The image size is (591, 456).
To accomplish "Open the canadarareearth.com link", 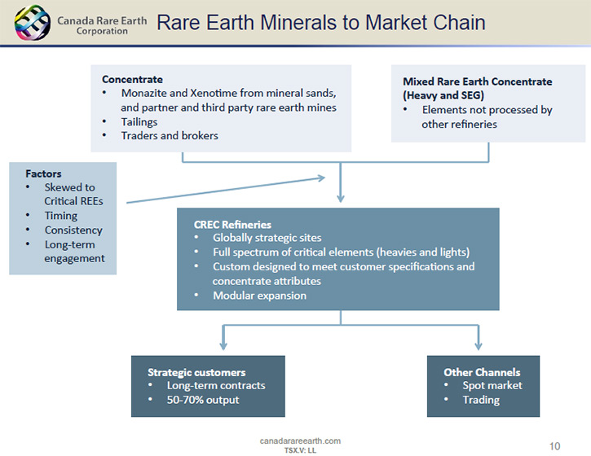I will tap(300, 441).
